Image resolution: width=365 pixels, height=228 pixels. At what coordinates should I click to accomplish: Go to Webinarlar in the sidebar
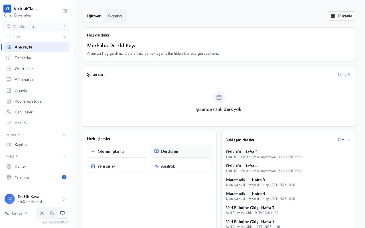click(36, 80)
